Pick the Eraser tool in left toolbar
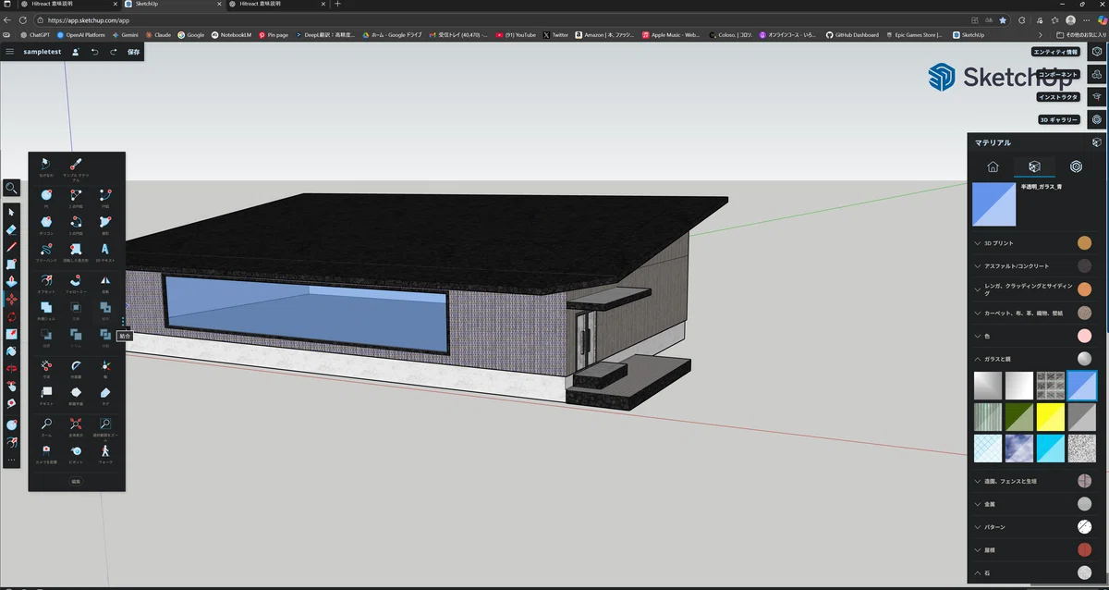This screenshot has width=1109, height=590. coord(12,229)
